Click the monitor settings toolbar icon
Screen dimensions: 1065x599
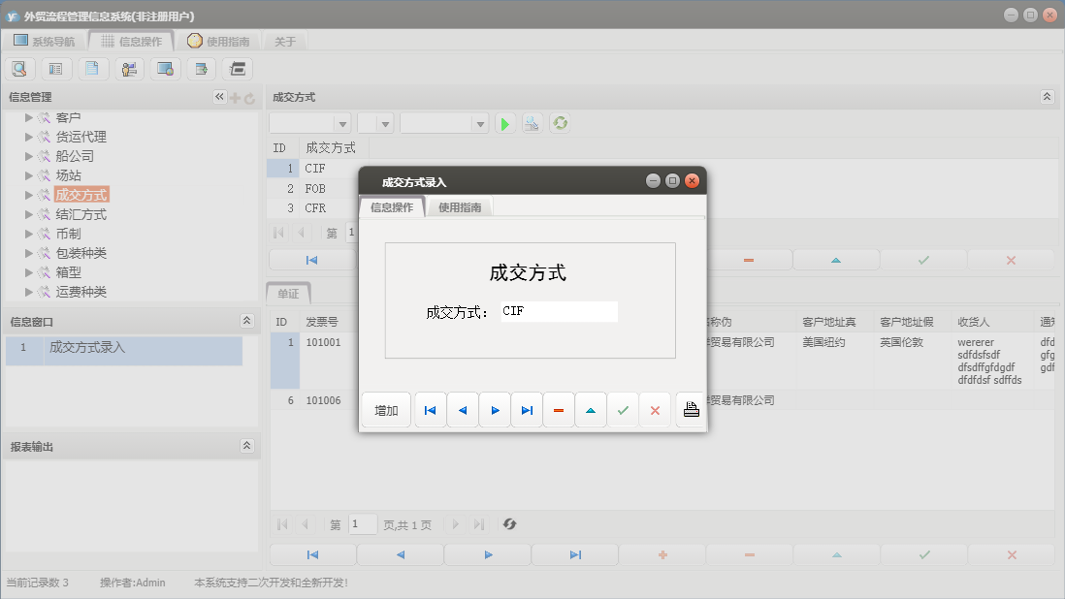tap(164, 68)
